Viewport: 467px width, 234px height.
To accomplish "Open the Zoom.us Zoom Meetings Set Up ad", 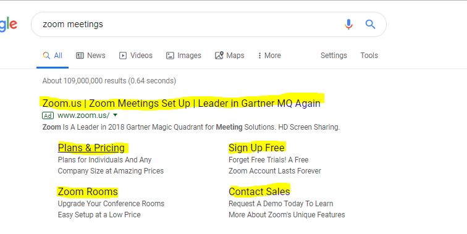I will point(182,103).
